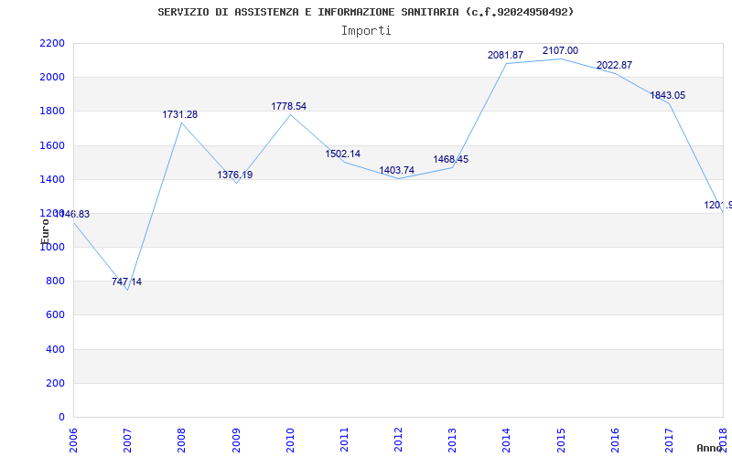Click the 600 y-axis value
Screen dimensions: 732x457
[55, 315]
